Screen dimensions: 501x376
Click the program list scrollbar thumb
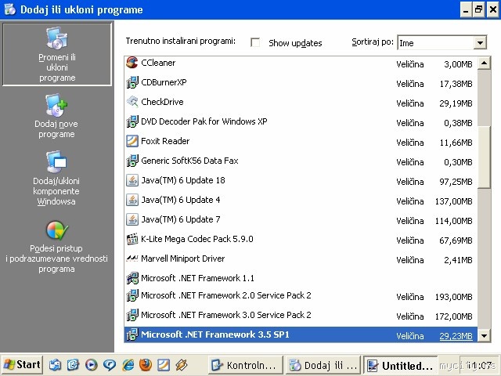(x=484, y=157)
